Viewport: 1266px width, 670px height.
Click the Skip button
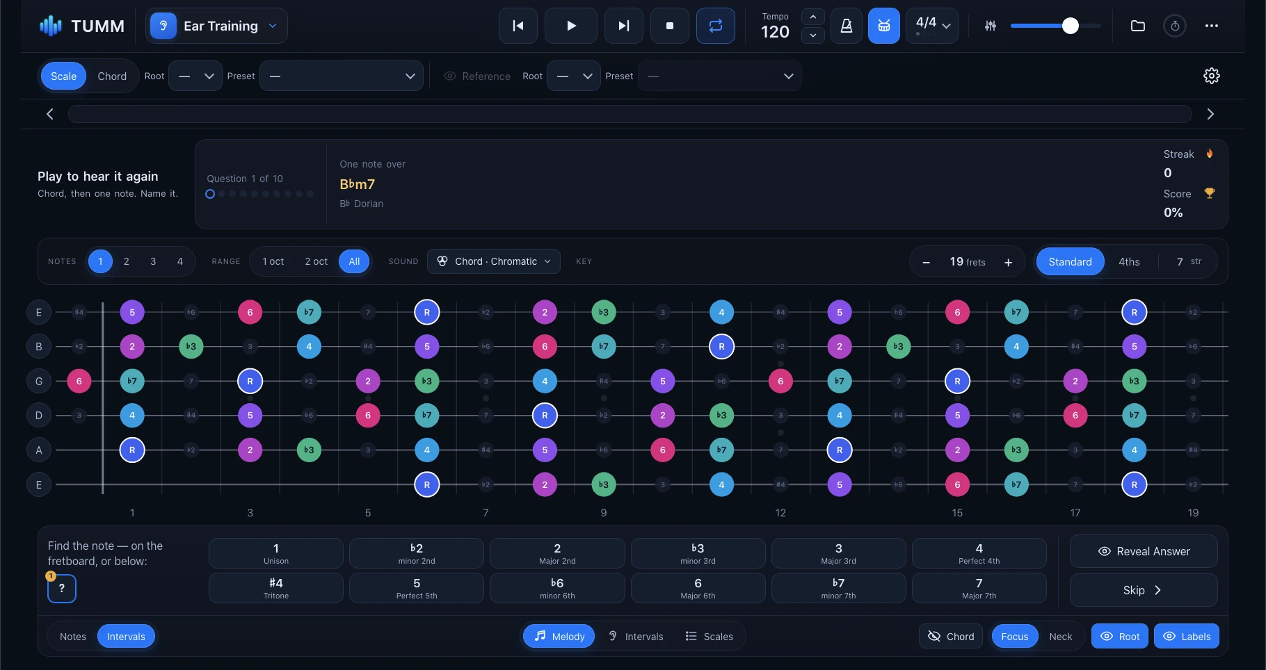pyautogui.click(x=1144, y=590)
